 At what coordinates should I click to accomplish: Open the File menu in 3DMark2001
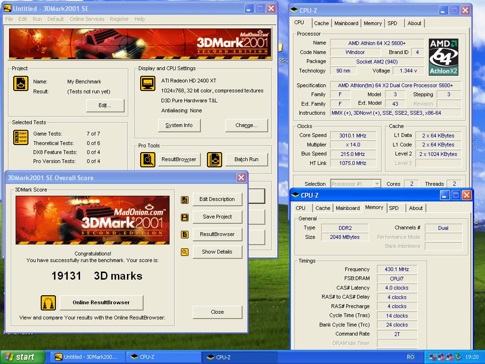(x=9, y=19)
